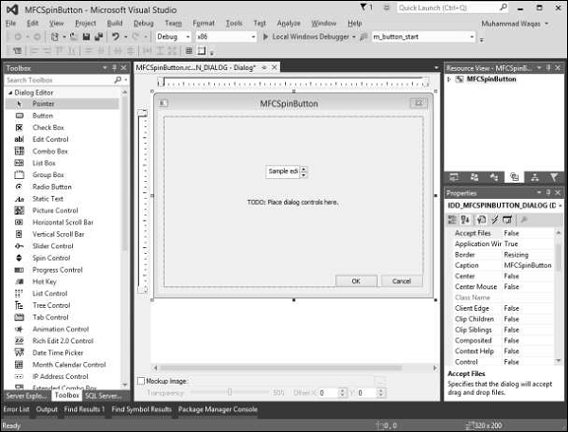This screenshot has height=432, width=568.
Task: Click the Sample edit box in dialog
Action: point(283,171)
